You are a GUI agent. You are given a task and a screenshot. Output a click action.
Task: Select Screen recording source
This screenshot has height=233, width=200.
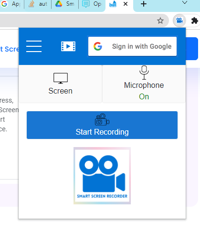(x=61, y=84)
